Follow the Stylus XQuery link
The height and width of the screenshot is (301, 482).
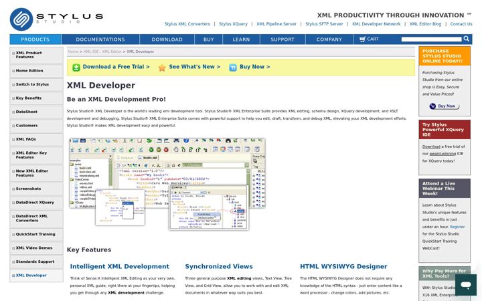click(x=233, y=24)
